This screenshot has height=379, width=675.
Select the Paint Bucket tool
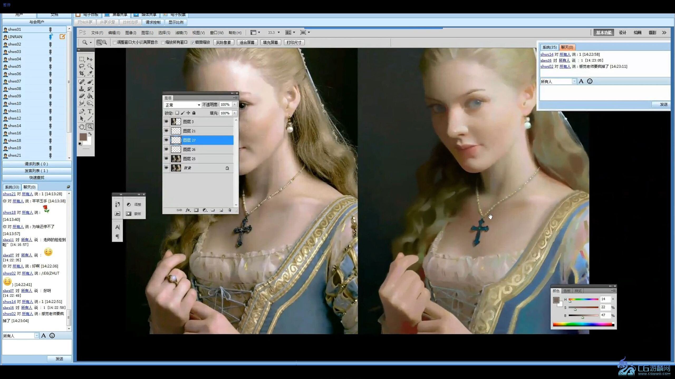90,96
